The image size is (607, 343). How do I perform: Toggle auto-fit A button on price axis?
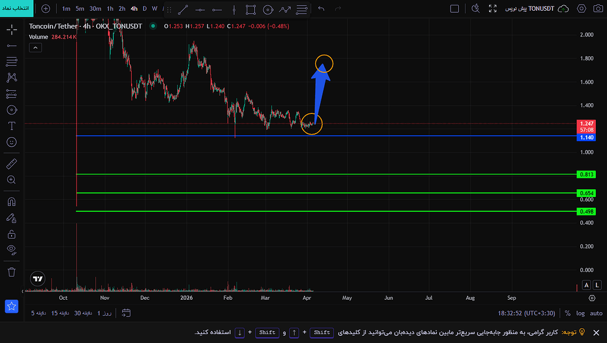(586, 285)
